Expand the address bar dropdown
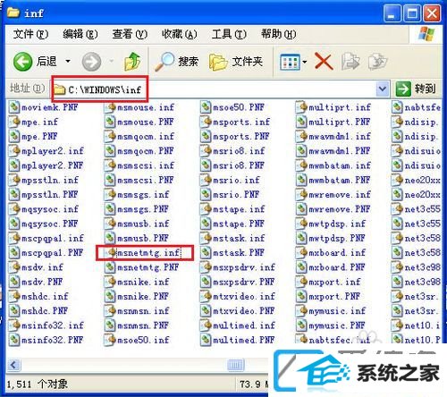 383,89
